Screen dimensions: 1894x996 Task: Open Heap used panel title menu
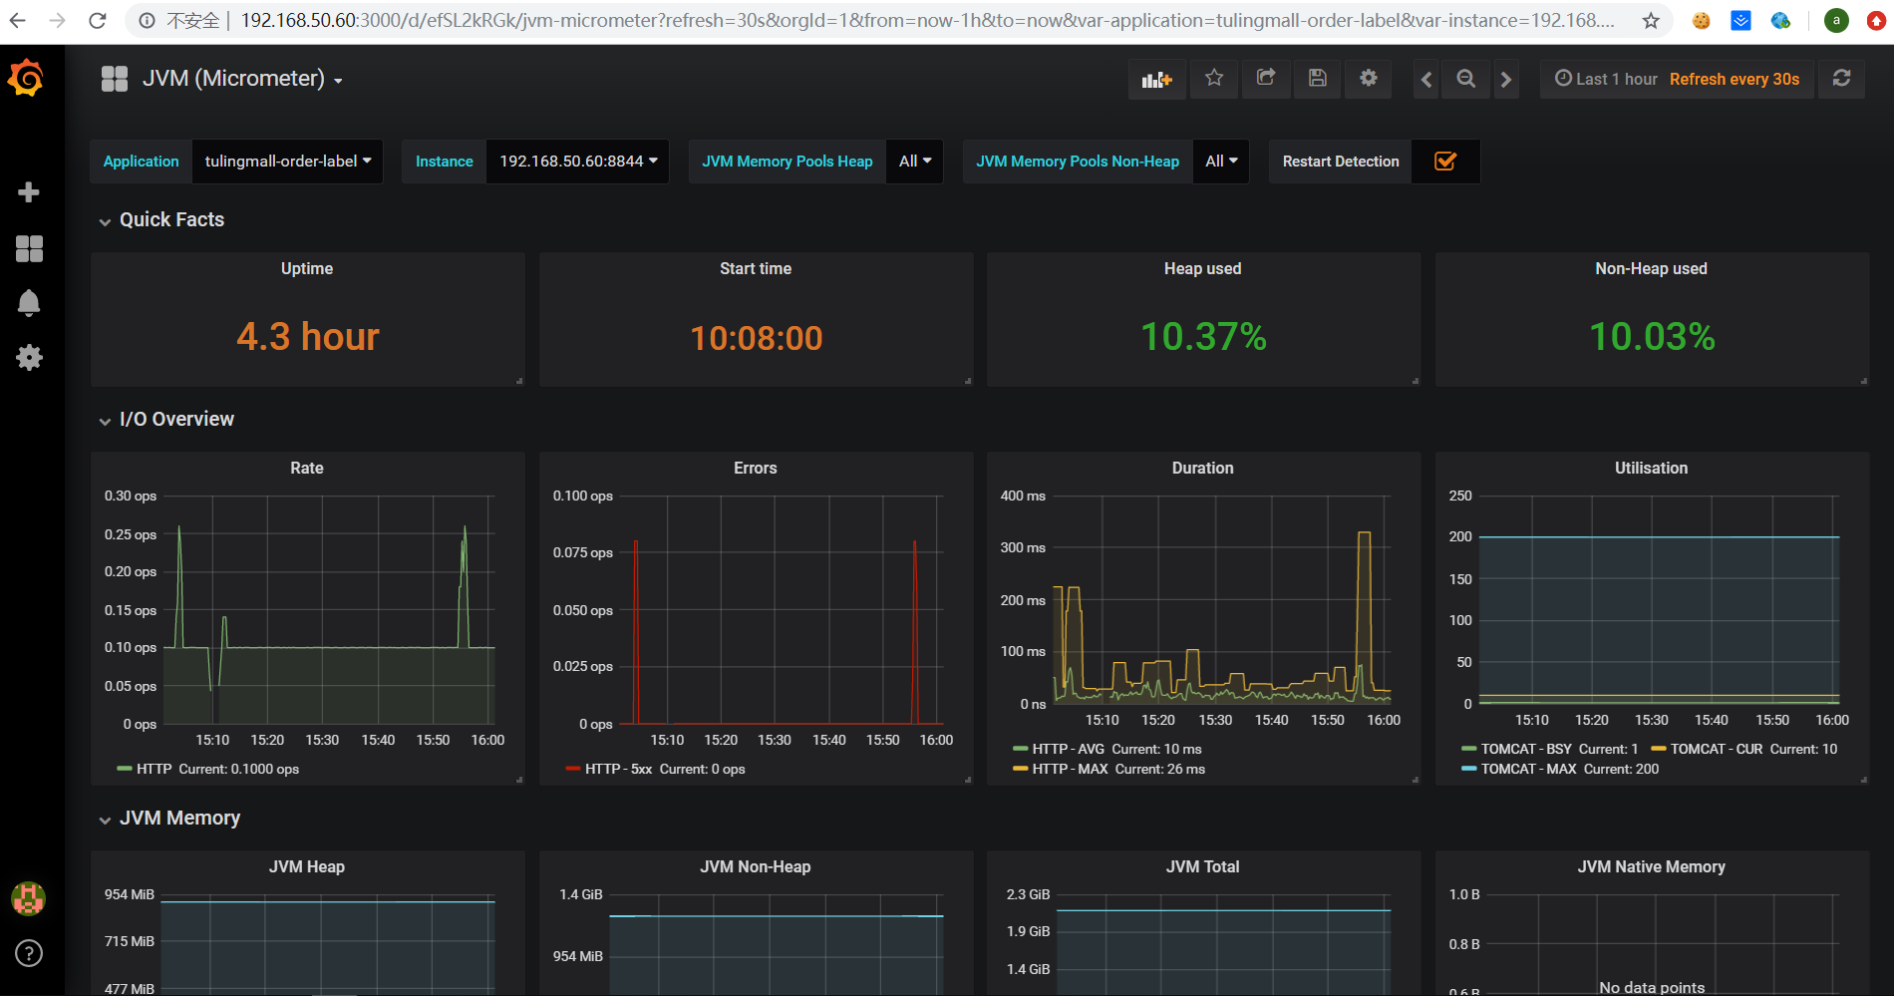click(1203, 268)
